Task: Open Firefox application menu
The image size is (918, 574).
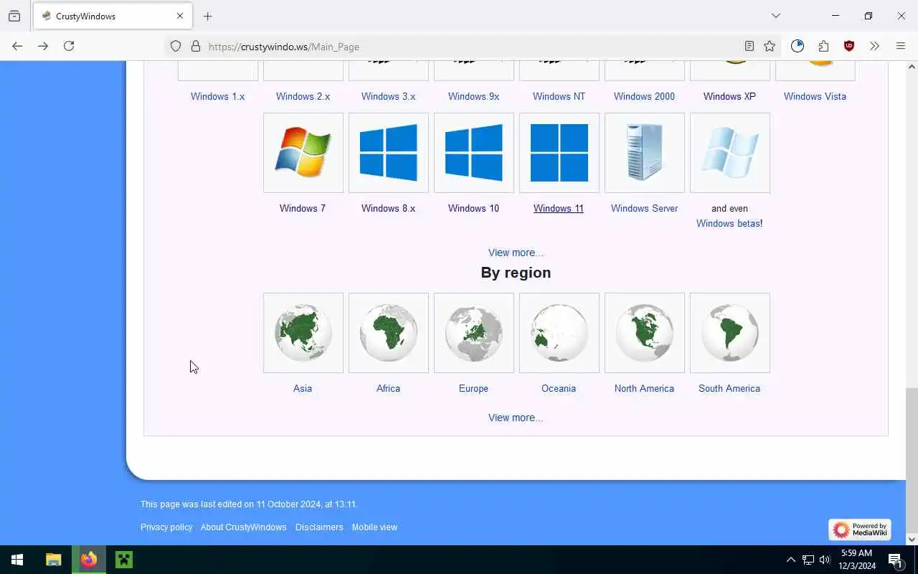Action: tap(901, 46)
